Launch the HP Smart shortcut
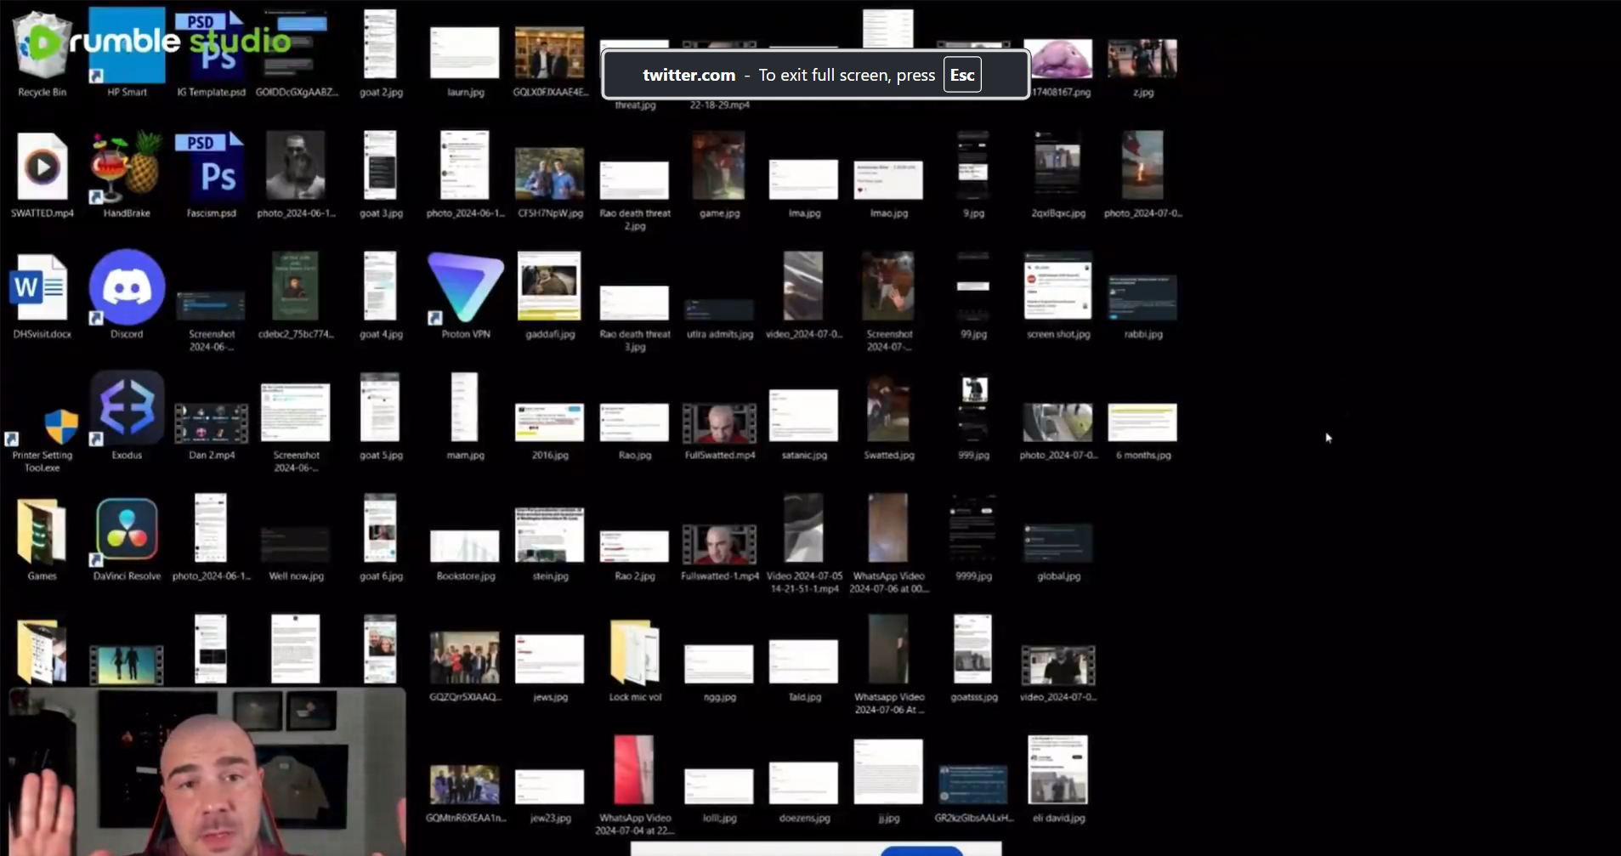This screenshot has height=856, width=1621. point(127,54)
